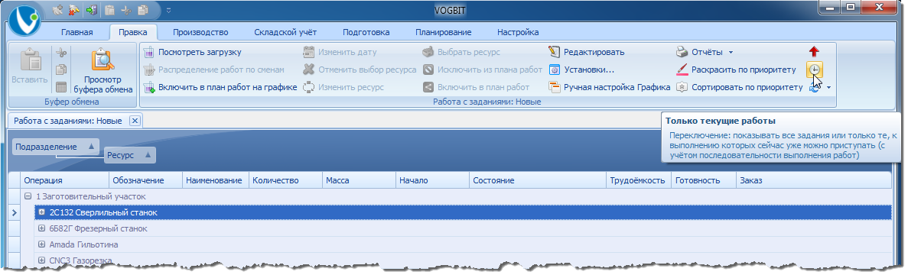The height and width of the screenshot is (275, 908).
Task: Expand the 6Б82Г Фрезерный станок row
Action: tap(42, 228)
